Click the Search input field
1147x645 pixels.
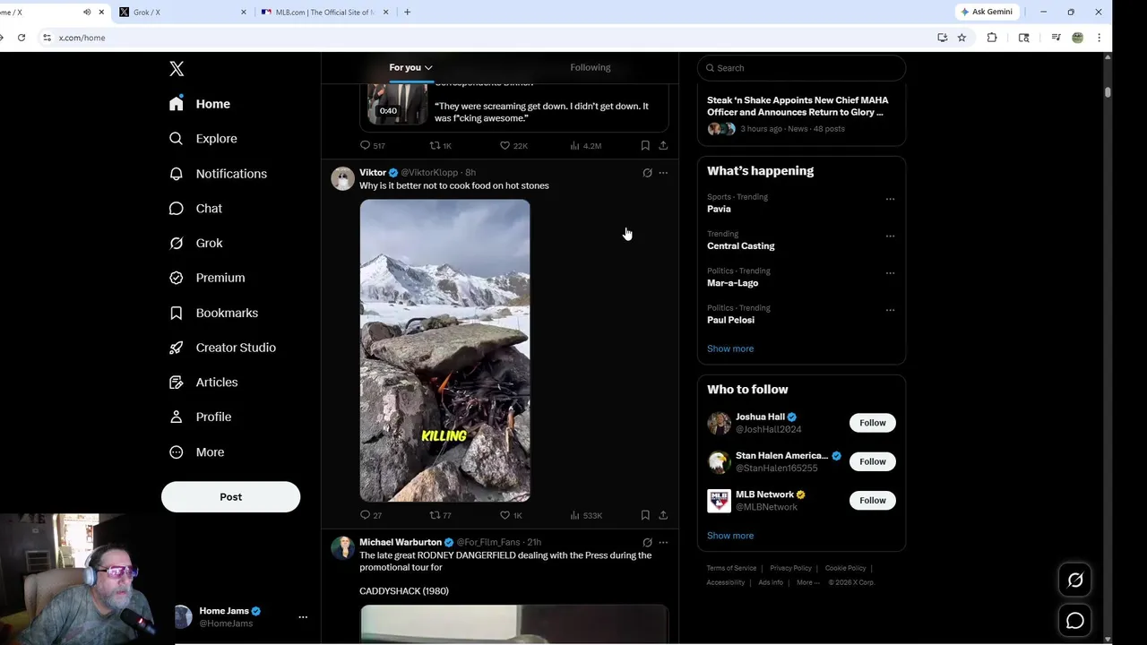pyautogui.click(x=801, y=68)
